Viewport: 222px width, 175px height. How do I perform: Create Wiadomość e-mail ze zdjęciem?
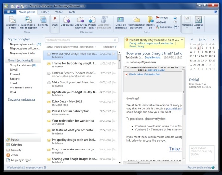click(28, 23)
